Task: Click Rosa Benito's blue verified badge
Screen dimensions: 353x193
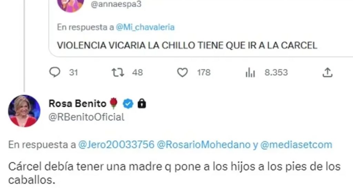Action: click(x=128, y=104)
